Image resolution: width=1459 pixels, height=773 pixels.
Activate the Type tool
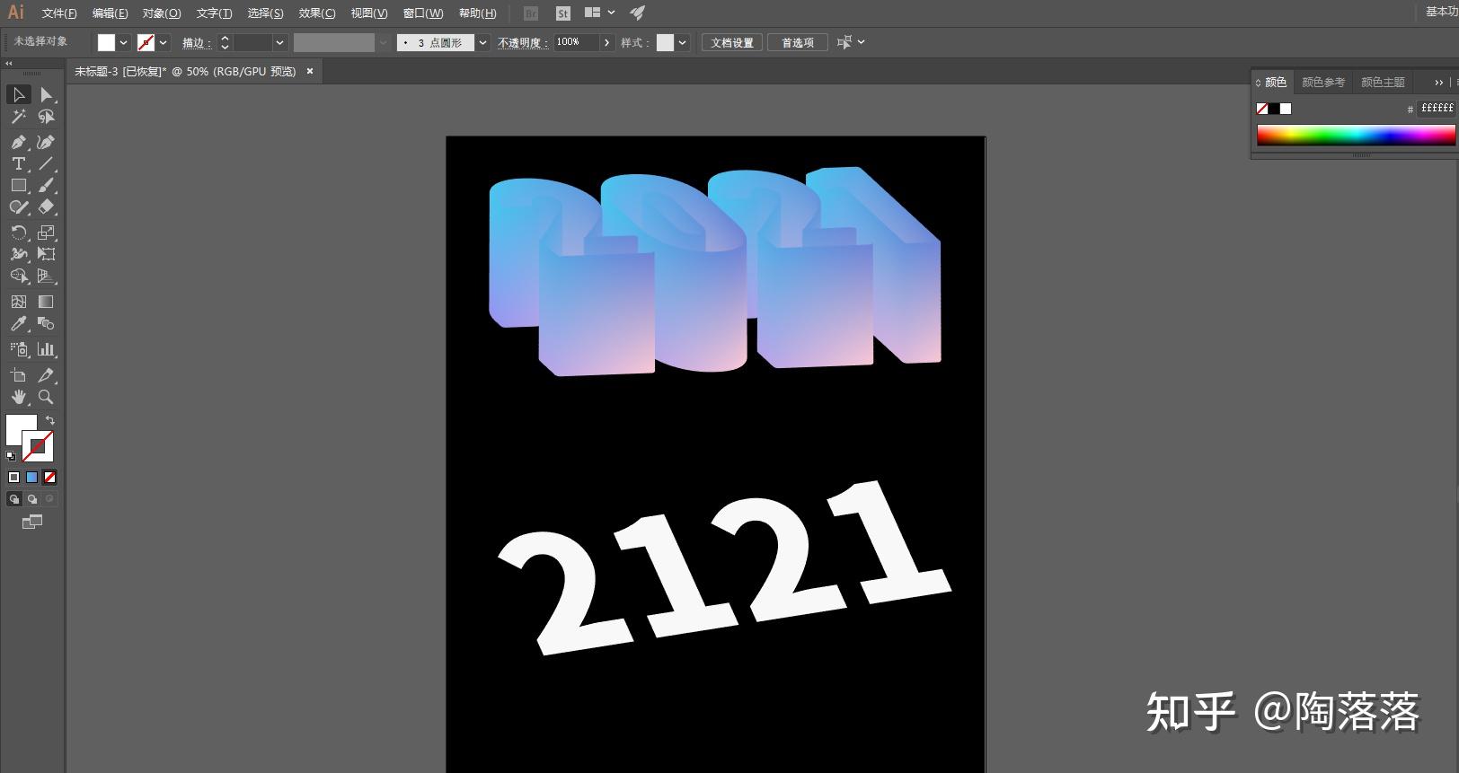click(19, 163)
